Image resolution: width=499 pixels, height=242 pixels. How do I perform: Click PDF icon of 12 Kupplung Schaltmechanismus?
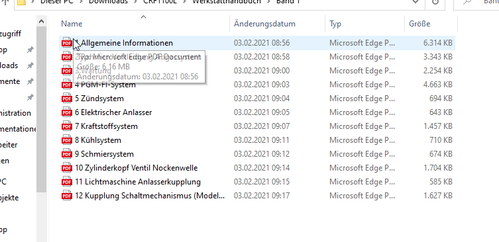66,196
